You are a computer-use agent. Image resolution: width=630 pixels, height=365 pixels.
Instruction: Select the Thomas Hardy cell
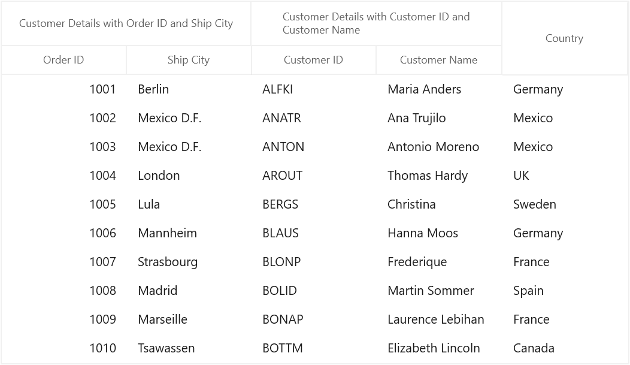click(x=438, y=176)
